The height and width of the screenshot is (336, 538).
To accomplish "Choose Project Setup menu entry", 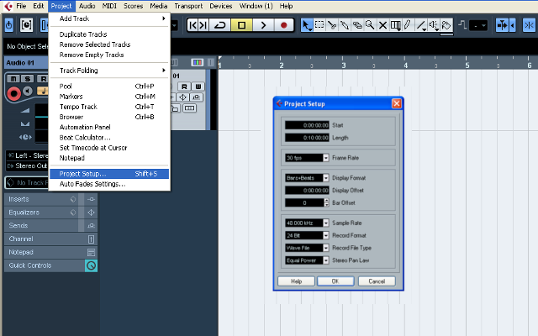I will [x=109, y=174].
